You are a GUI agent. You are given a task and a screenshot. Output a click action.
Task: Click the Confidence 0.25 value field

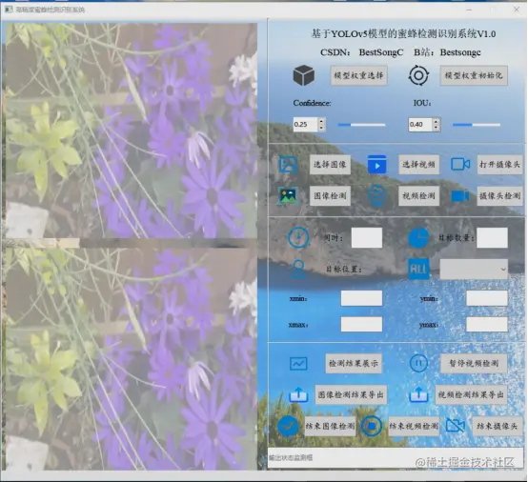click(305, 125)
